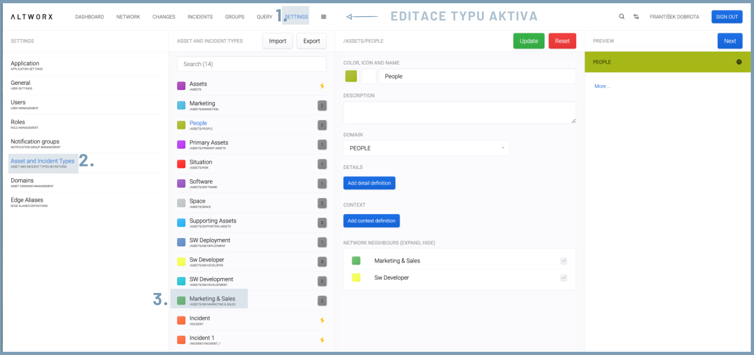Click the lightning bolt beside Assets
This screenshot has width=754, height=355.
tap(322, 86)
